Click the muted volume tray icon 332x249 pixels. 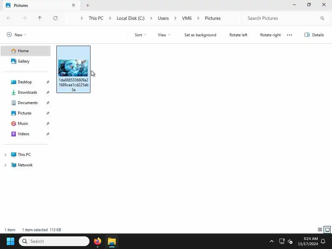pos(290,241)
